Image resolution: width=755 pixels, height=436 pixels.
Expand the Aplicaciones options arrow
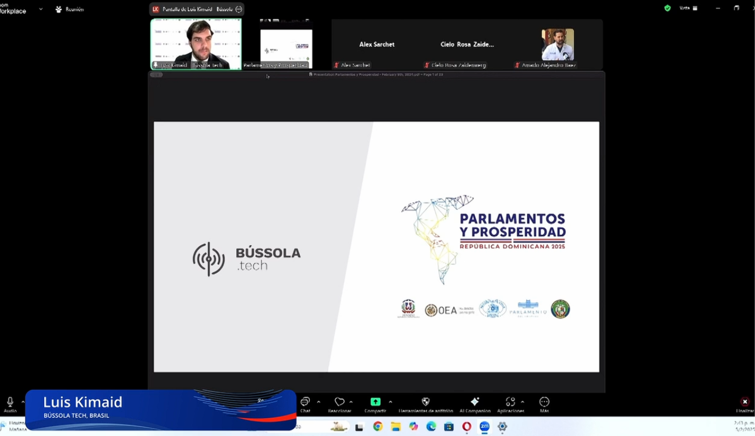[523, 402]
